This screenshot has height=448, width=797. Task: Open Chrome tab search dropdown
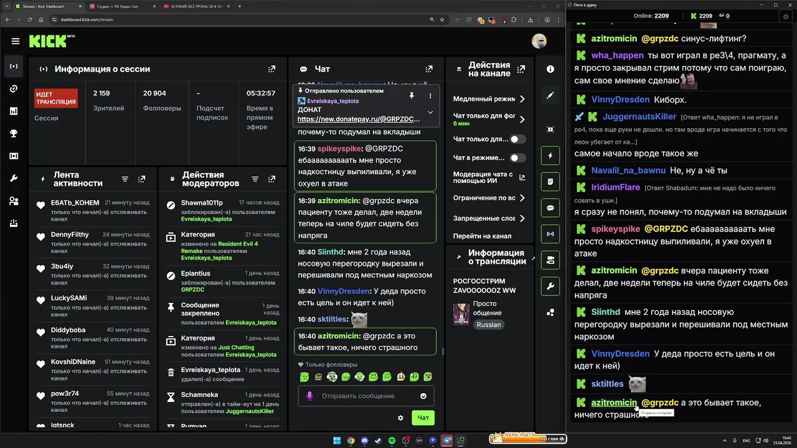(8, 6)
